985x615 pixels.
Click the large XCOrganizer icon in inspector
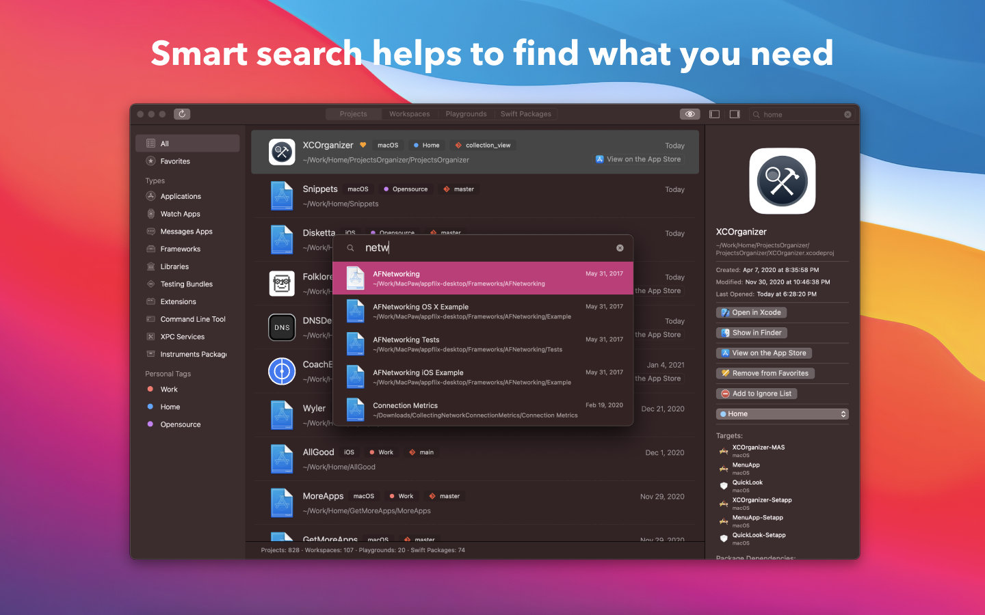point(783,181)
